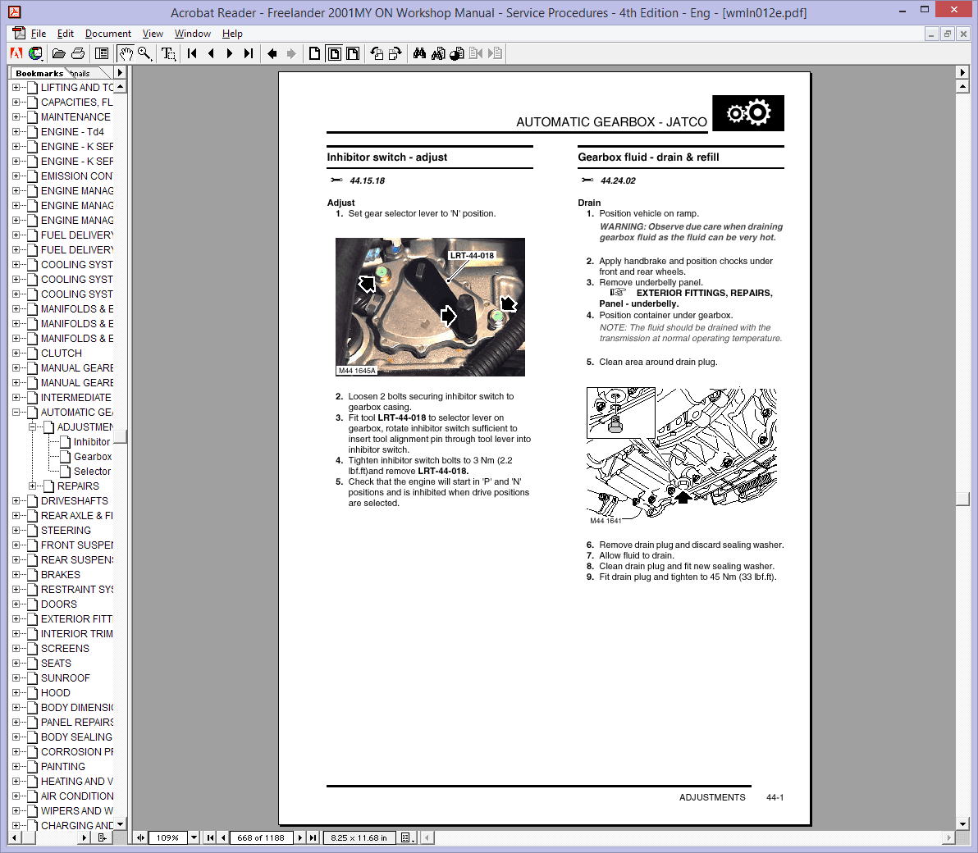This screenshot has width=978, height=853.
Task: Open the Document menu
Action: [x=108, y=34]
